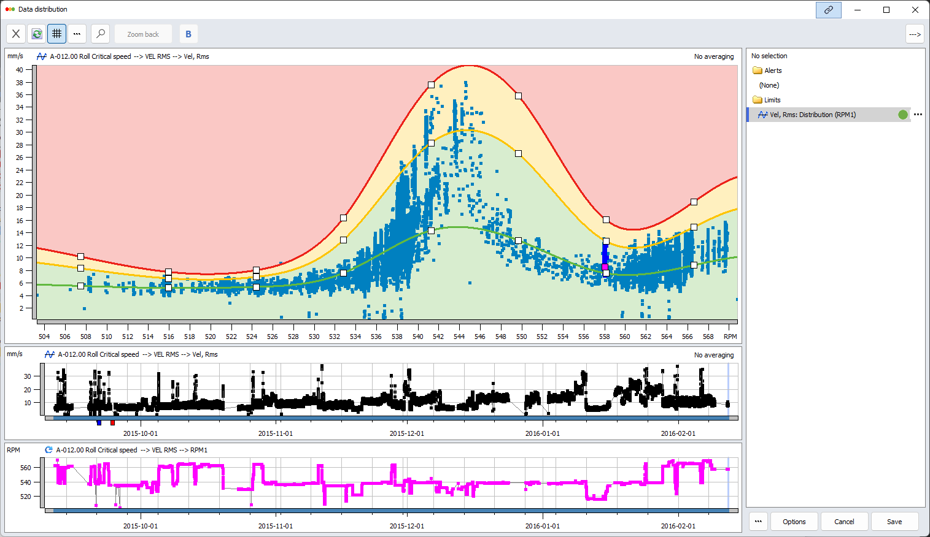Click the green status circle on the RPM1 limit
Viewport: 930px width, 537px height.
[x=902, y=114]
